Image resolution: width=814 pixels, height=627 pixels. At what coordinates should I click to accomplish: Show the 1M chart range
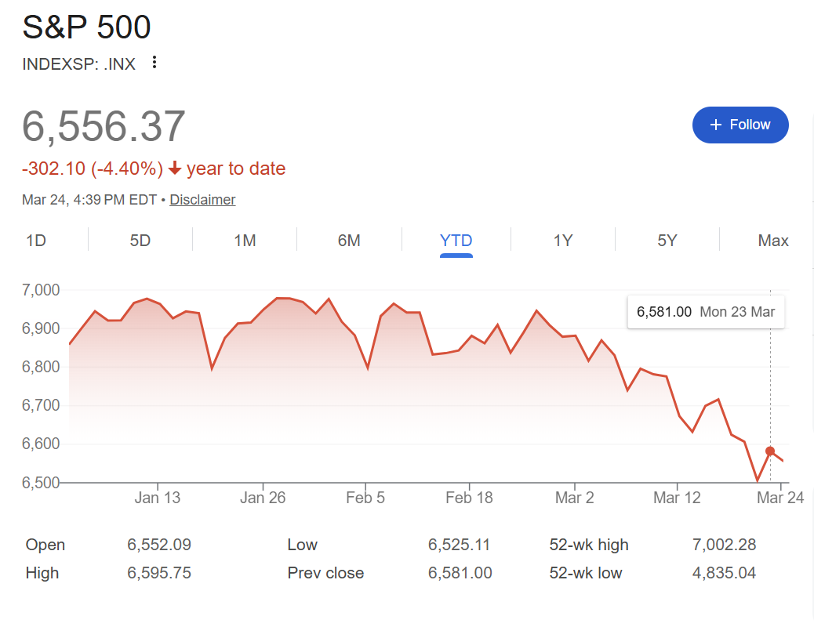245,241
